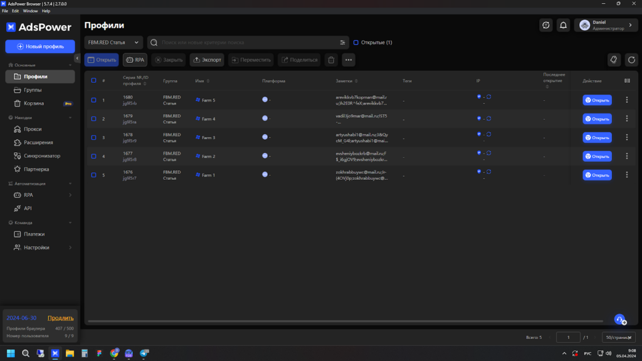The height and width of the screenshot is (361, 642).
Task: Click Открыть button for Farm 1
Action: tap(597, 175)
